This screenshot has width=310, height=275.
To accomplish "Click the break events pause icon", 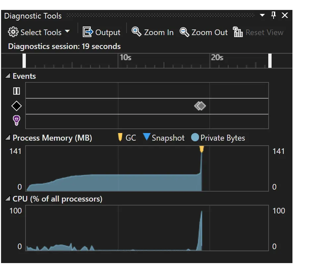I will pyautogui.click(x=16, y=91).
